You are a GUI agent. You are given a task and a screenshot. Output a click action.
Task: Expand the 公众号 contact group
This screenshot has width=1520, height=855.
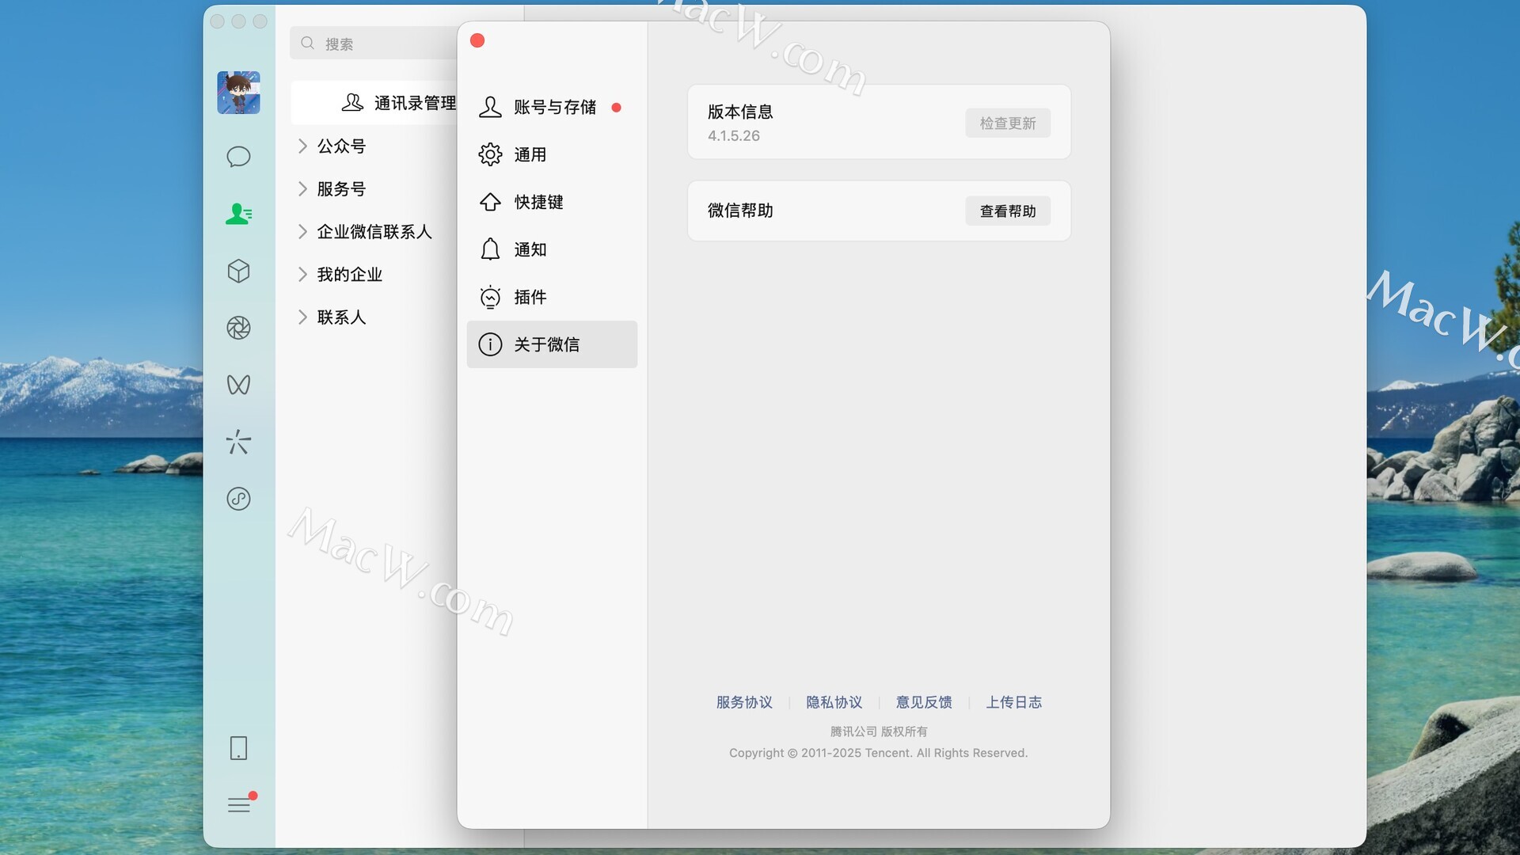click(x=341, y=146)
